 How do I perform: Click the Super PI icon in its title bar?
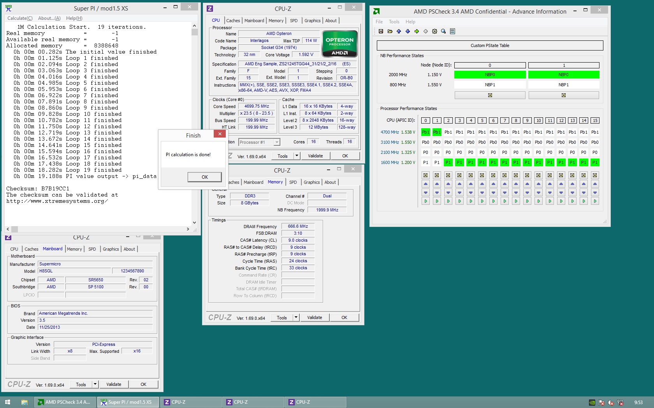[9, 8]
